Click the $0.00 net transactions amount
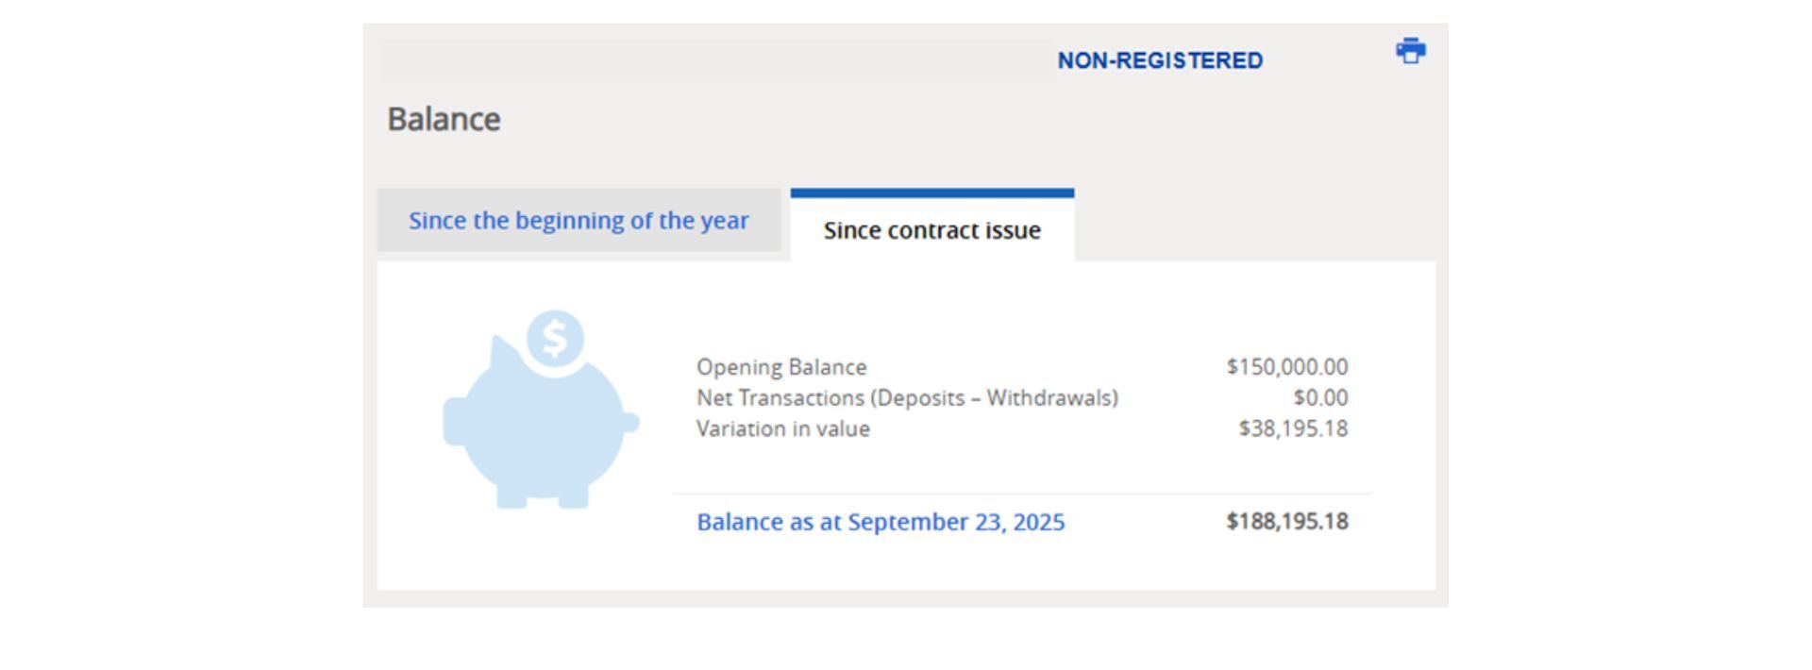1812x670 pixels. click(x=1319, y=398)
